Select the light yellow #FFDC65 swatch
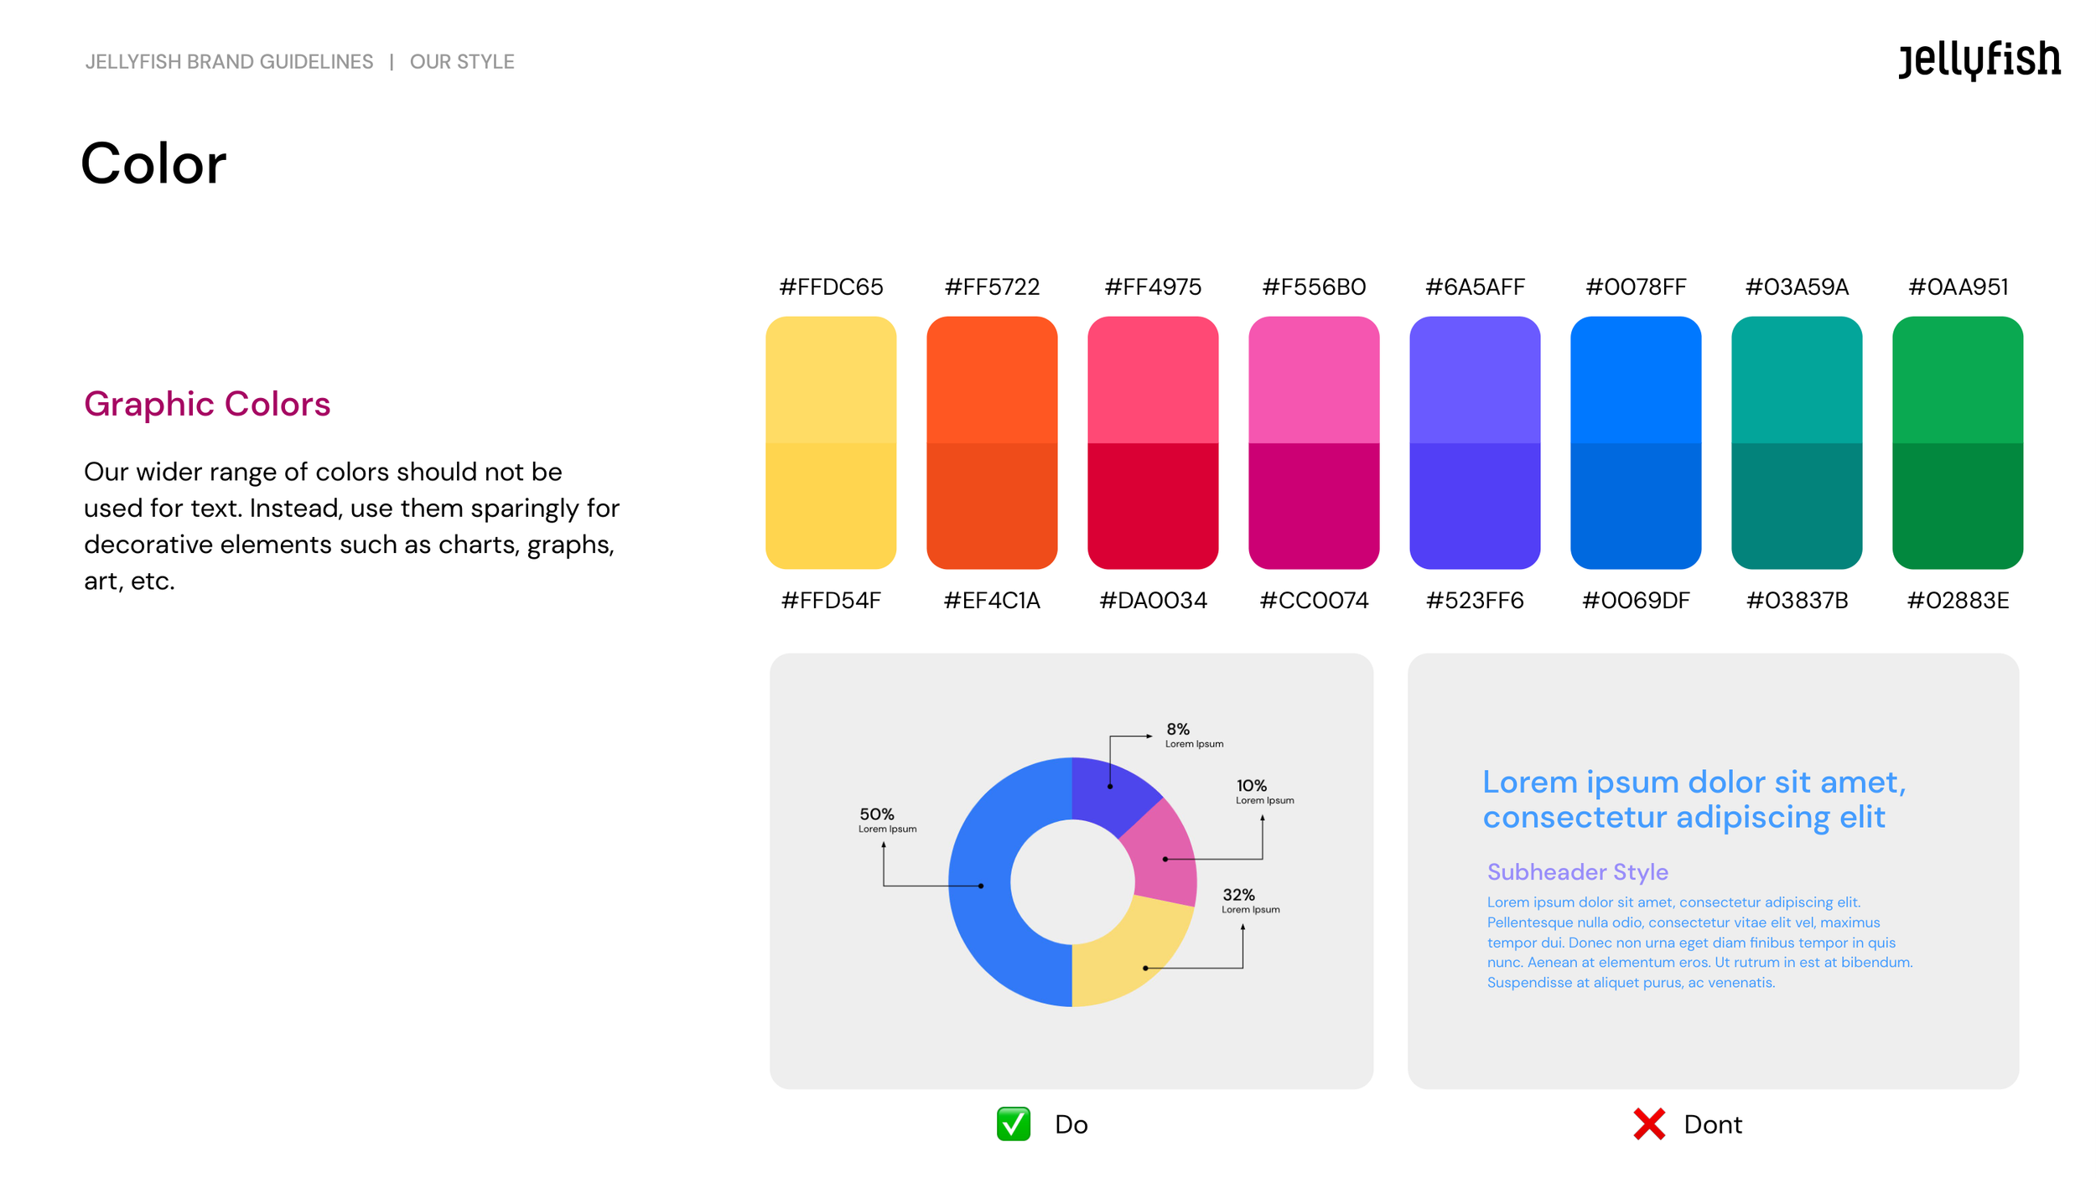The width and height of the screenshot is (2096, 1178). 831,380
